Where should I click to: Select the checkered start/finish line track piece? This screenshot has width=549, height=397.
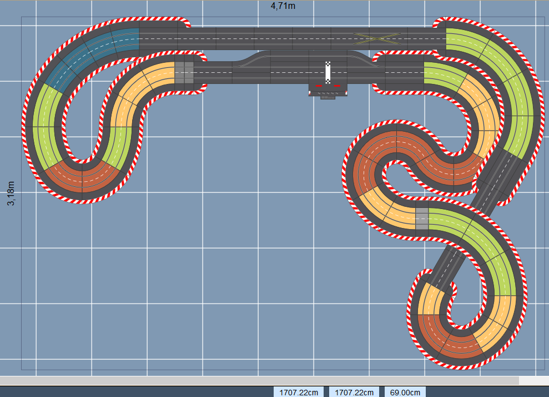coord(328,73)
